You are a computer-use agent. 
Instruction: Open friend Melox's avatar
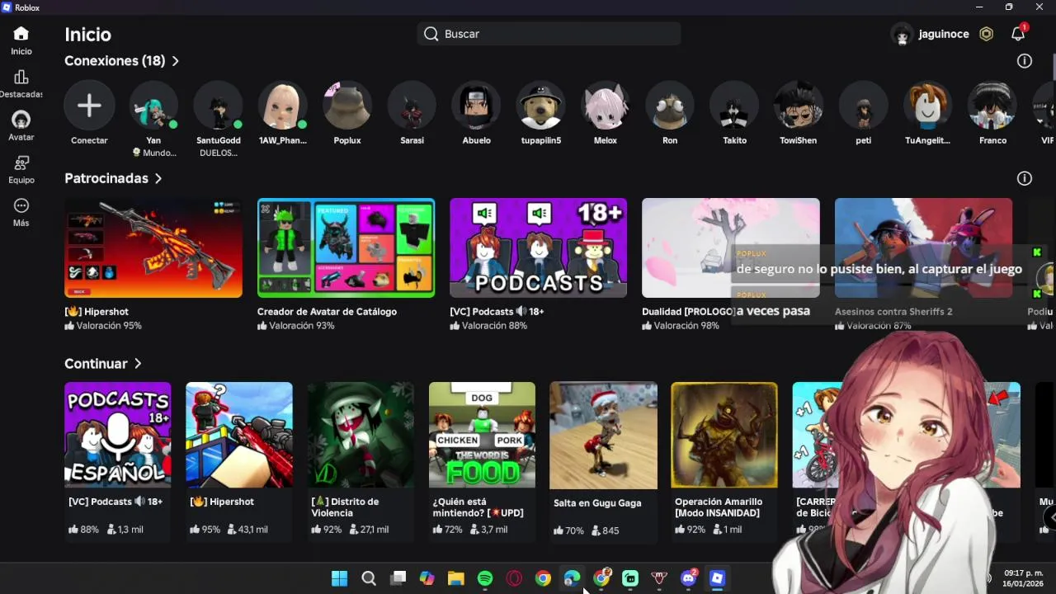point(606,105)
